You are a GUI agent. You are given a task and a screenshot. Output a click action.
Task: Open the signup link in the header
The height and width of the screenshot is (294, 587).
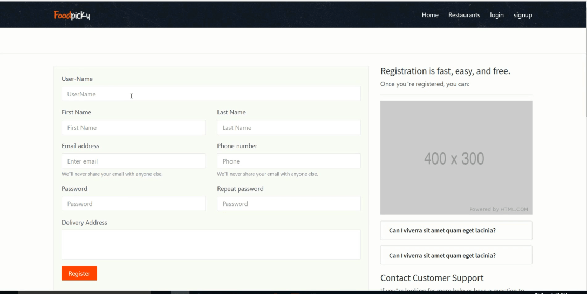(523, 15)
